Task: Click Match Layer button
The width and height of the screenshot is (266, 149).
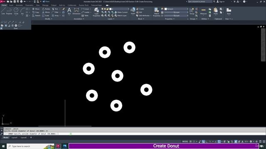Action: click(x=121, y=16)
